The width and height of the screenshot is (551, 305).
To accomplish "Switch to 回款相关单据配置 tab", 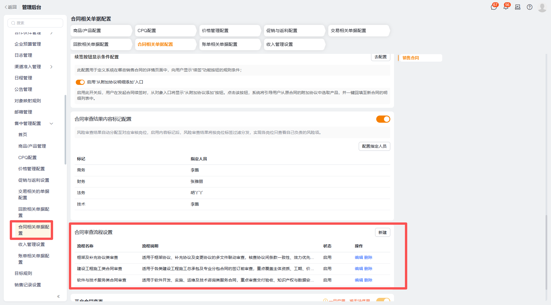I will point(101,44).
